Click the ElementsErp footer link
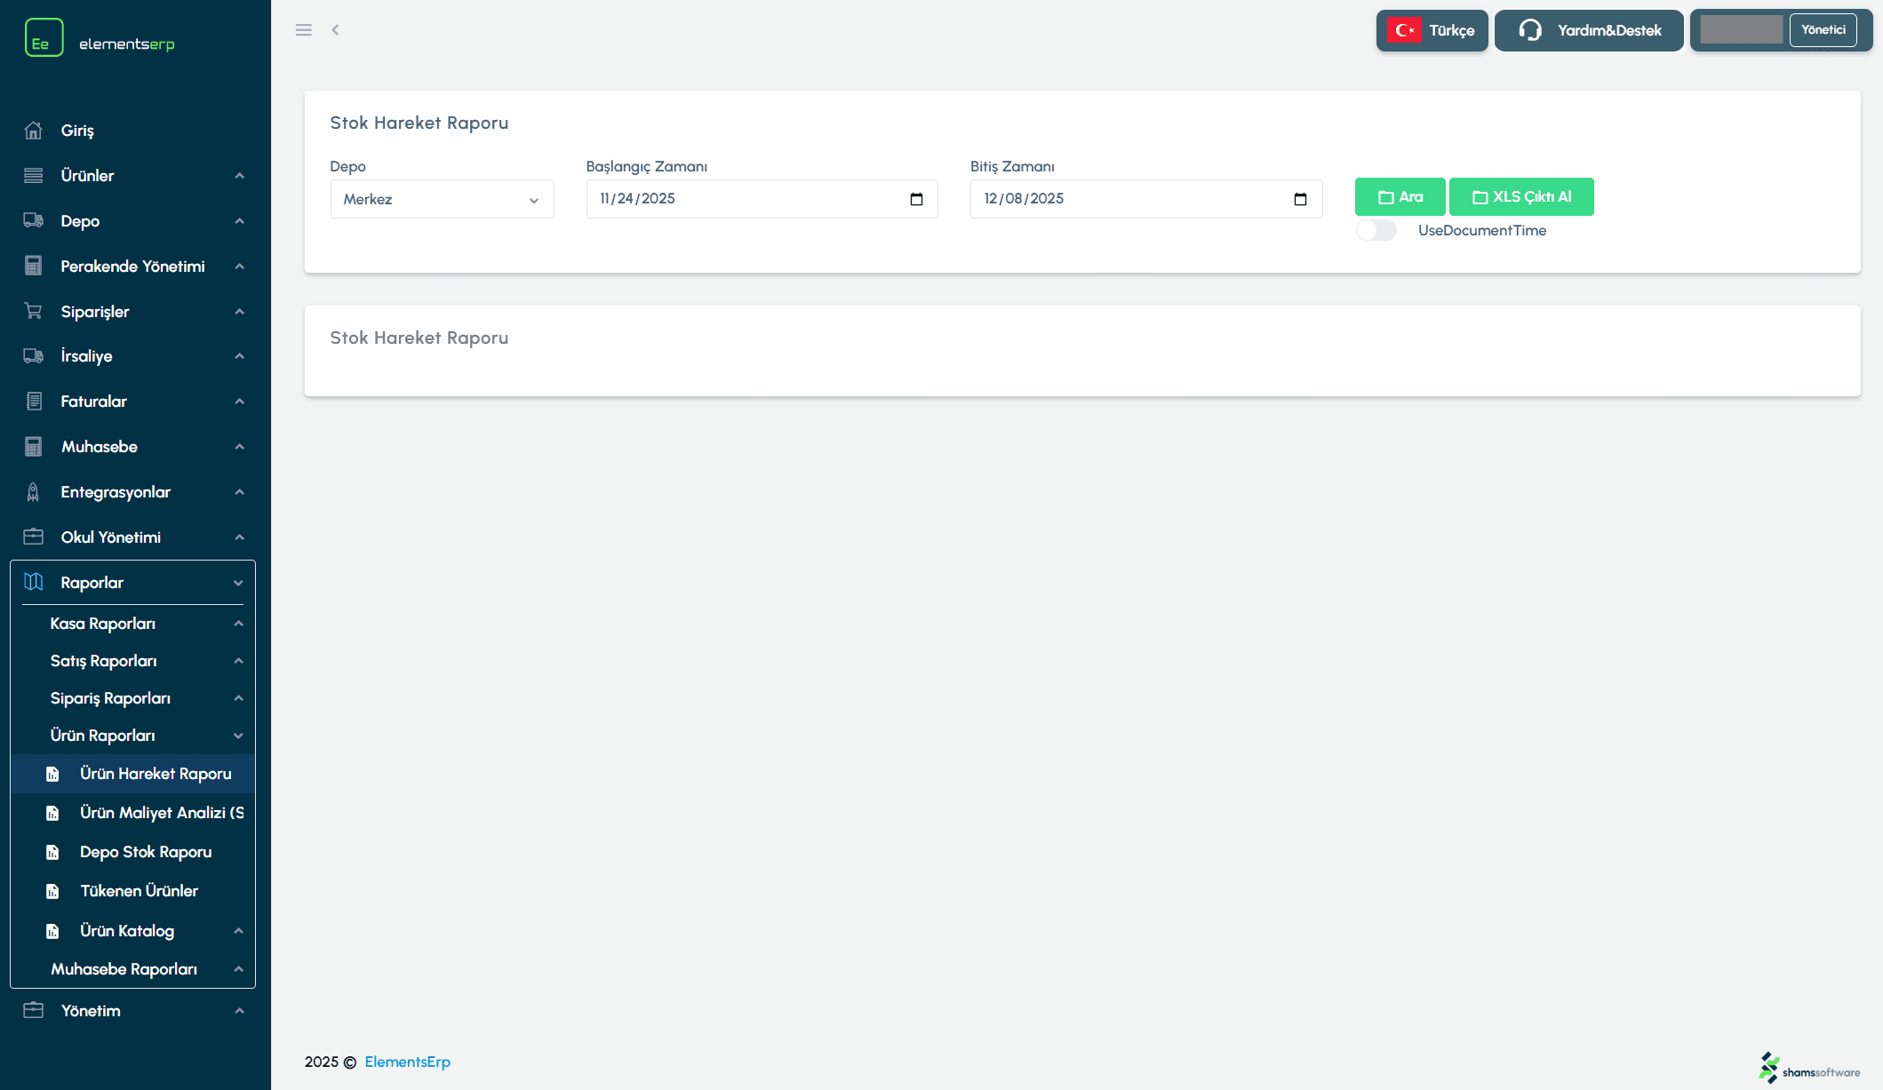1883x1090 pixels. coord(407,1062)
